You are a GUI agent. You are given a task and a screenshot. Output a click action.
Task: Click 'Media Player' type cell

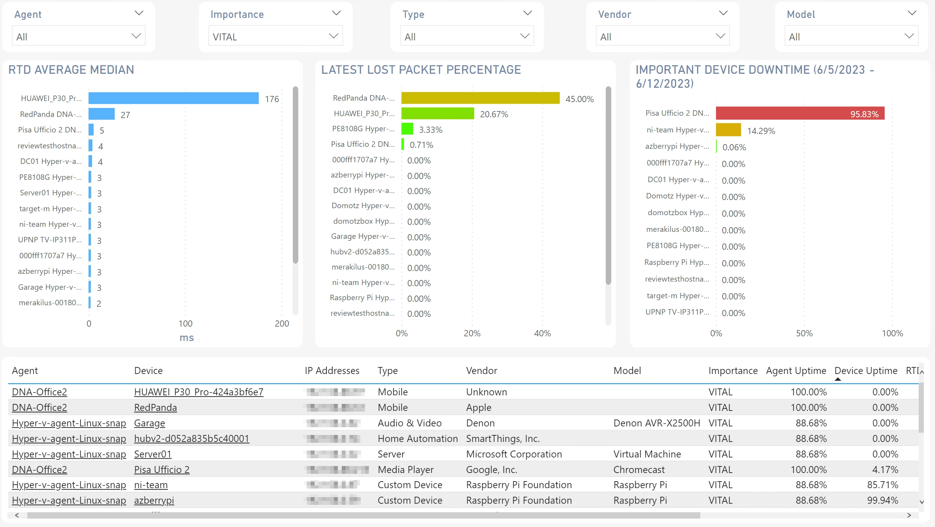pos(406,470)
